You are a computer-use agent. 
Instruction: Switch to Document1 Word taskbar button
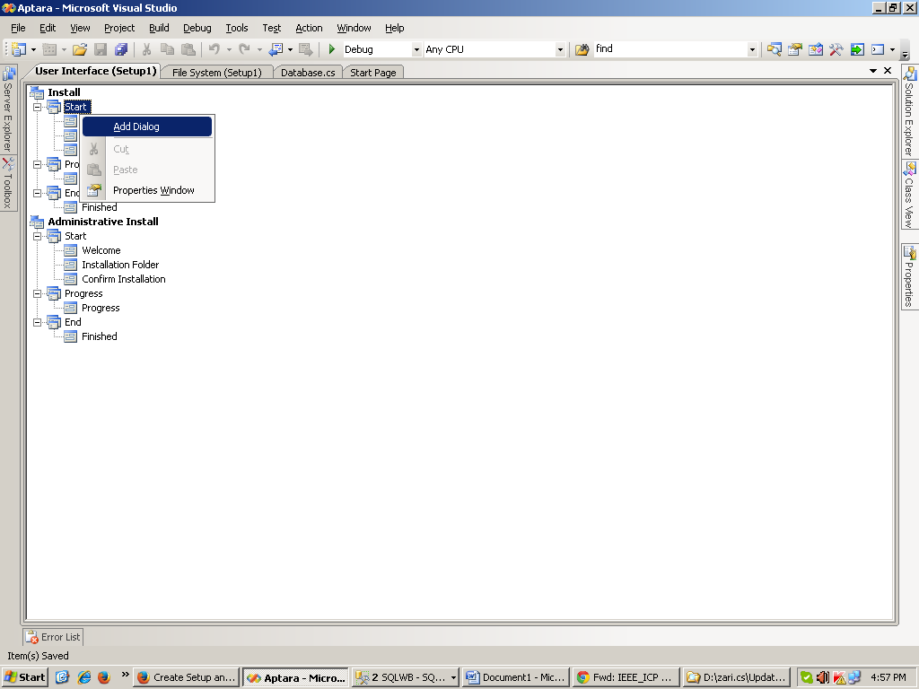click(x=515, y=677)
